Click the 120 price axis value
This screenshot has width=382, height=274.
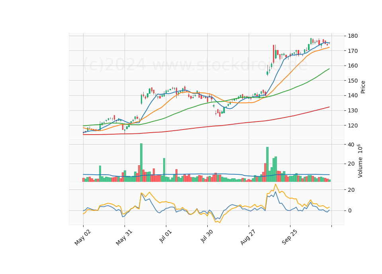pyautogui.click(x=353, y=126)
